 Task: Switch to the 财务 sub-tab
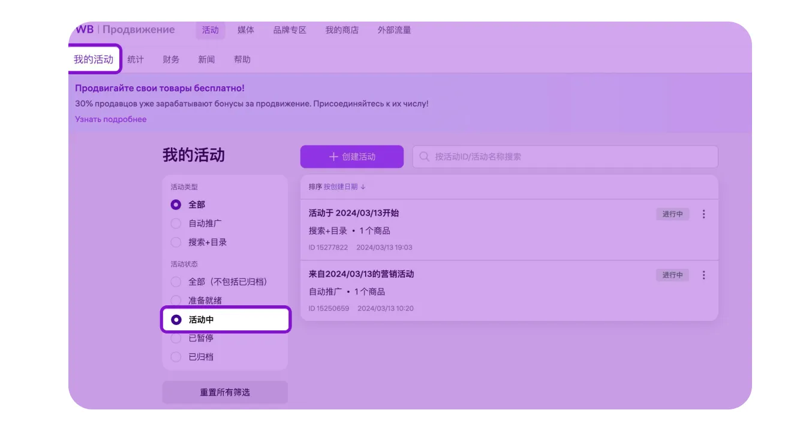point(171,59)
